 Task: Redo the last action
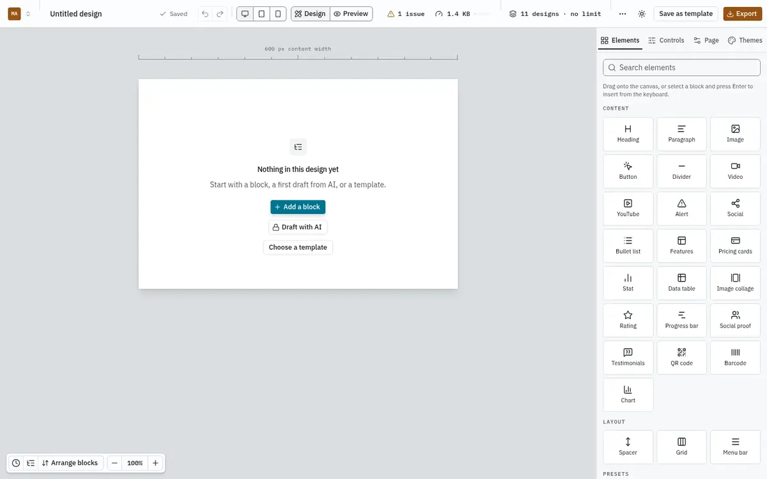(220, 13)
